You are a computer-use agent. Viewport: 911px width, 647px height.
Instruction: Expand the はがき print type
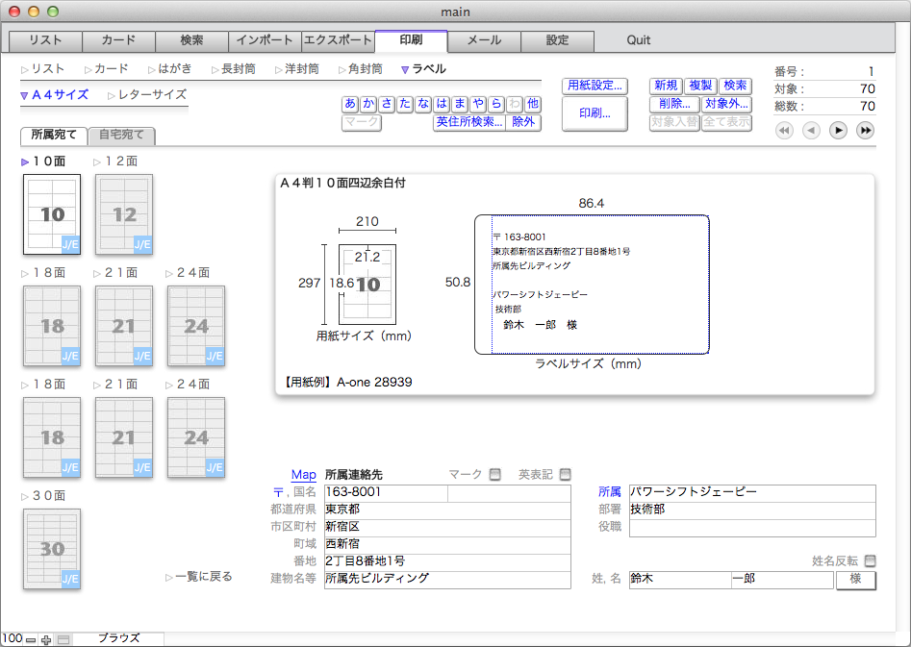pyautogui.click(x=170, y=69)
